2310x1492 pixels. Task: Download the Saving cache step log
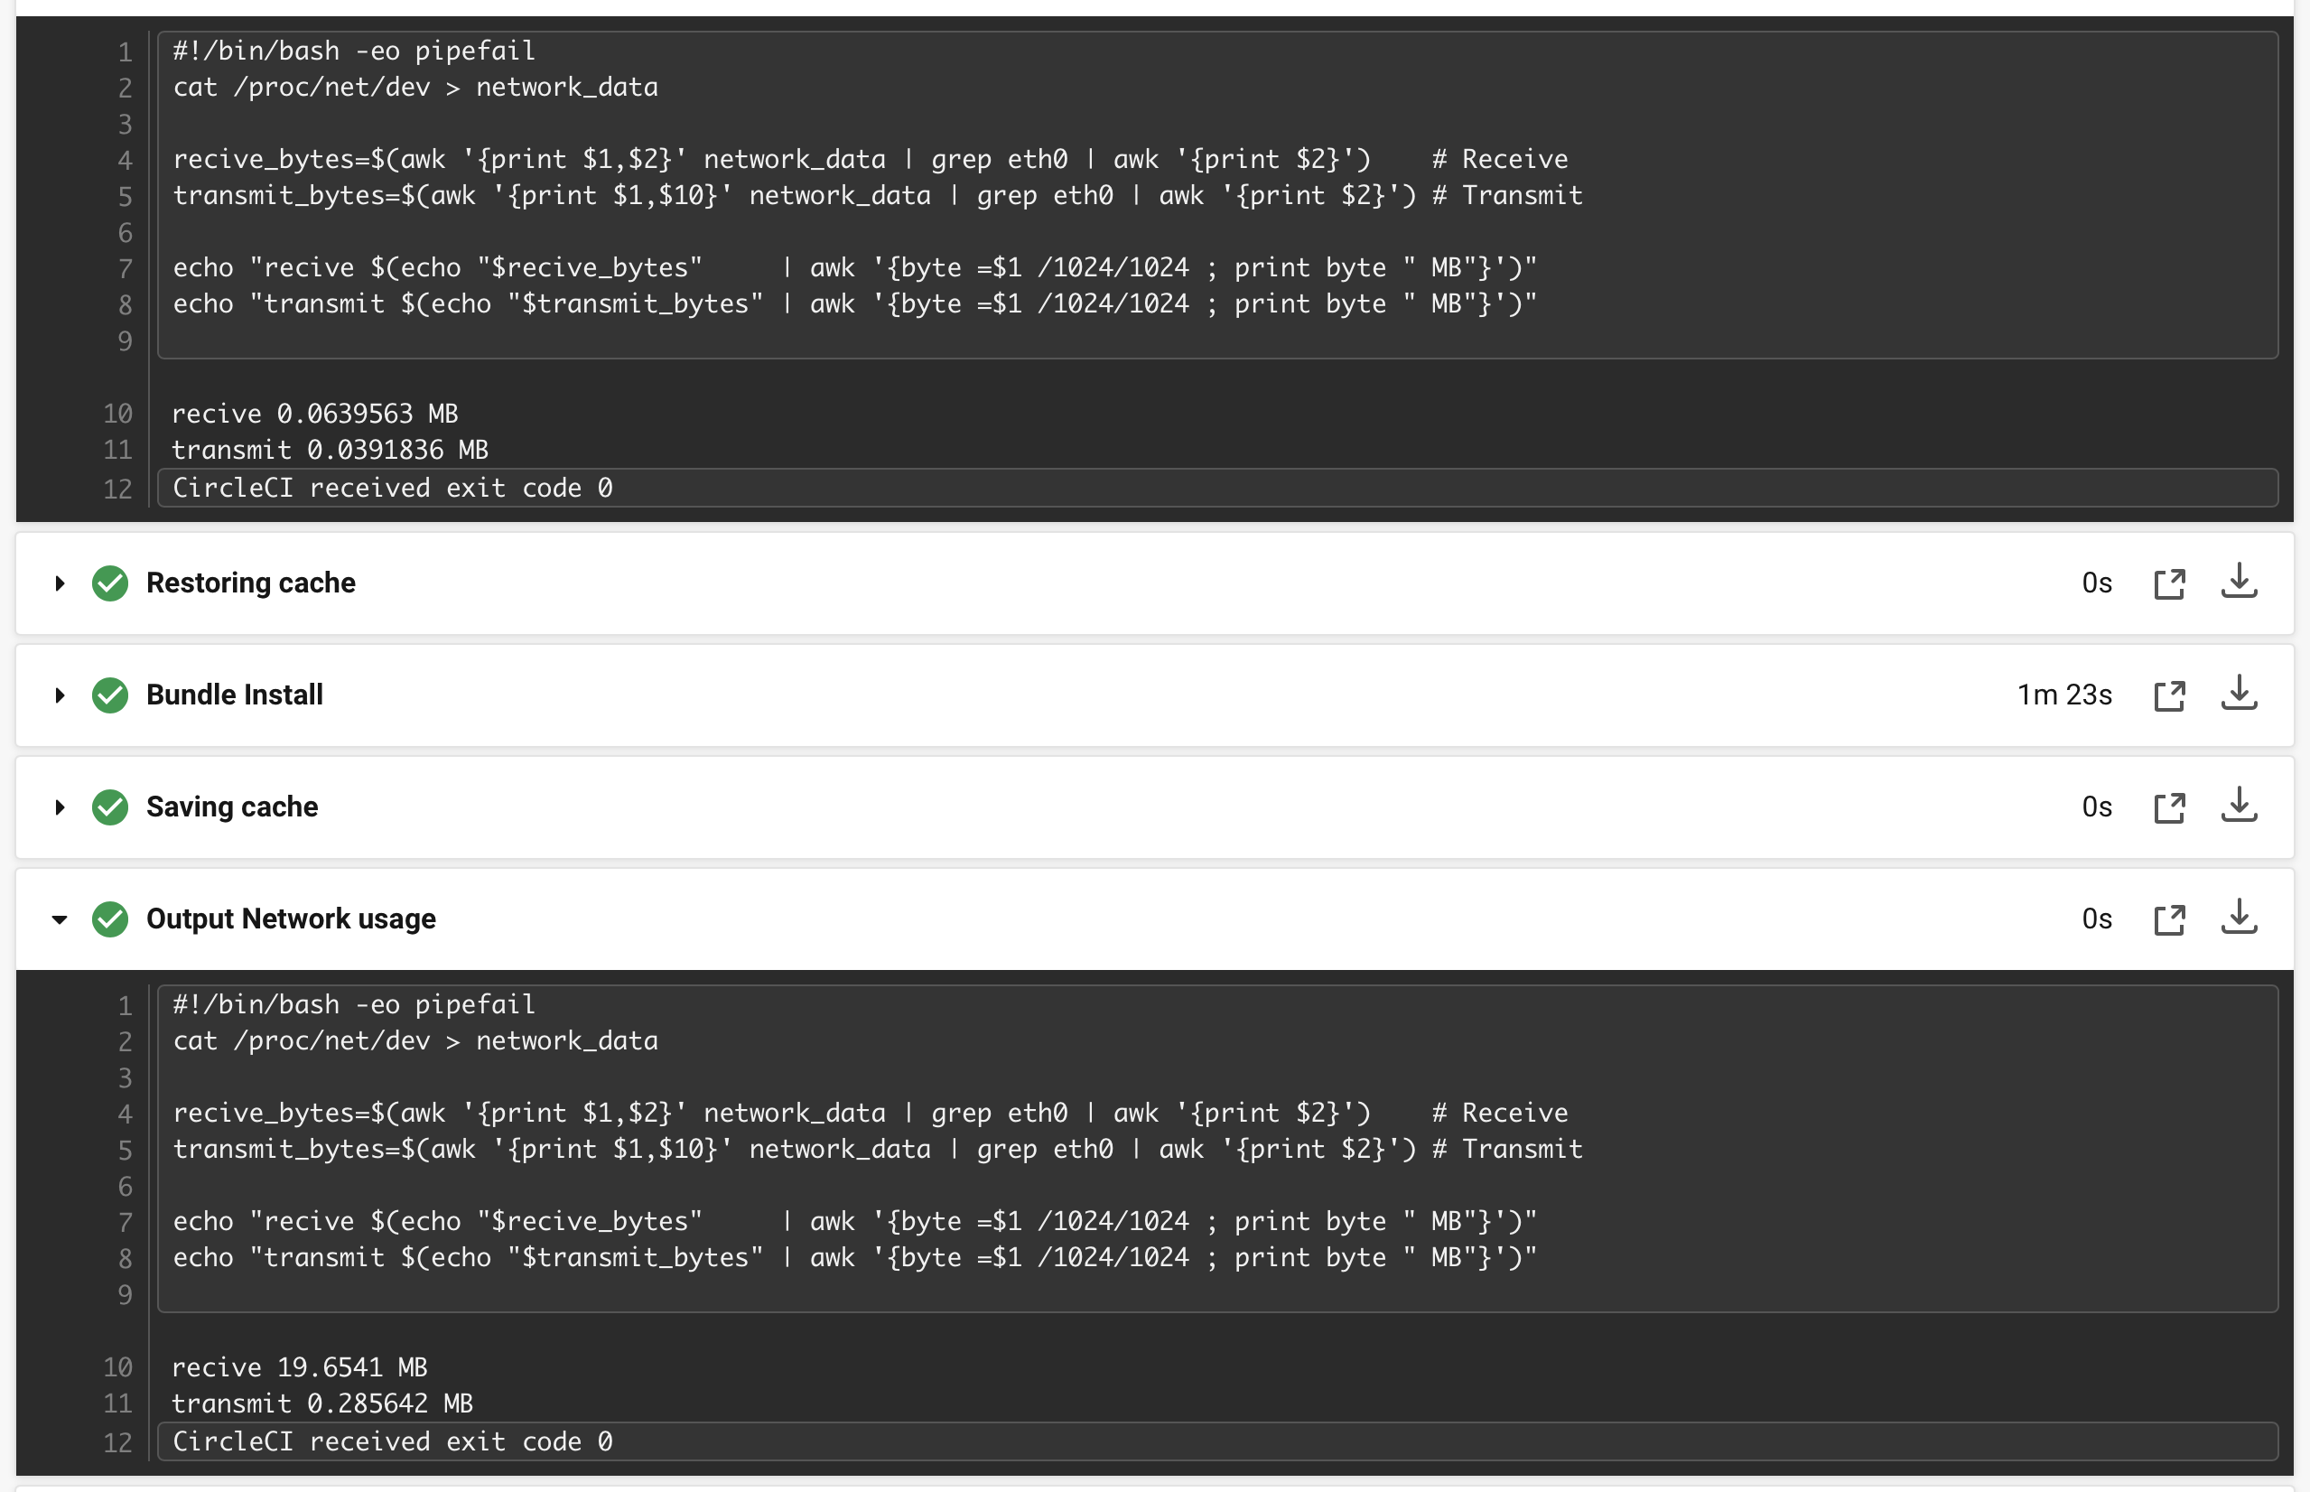[x=2239, y=807]
